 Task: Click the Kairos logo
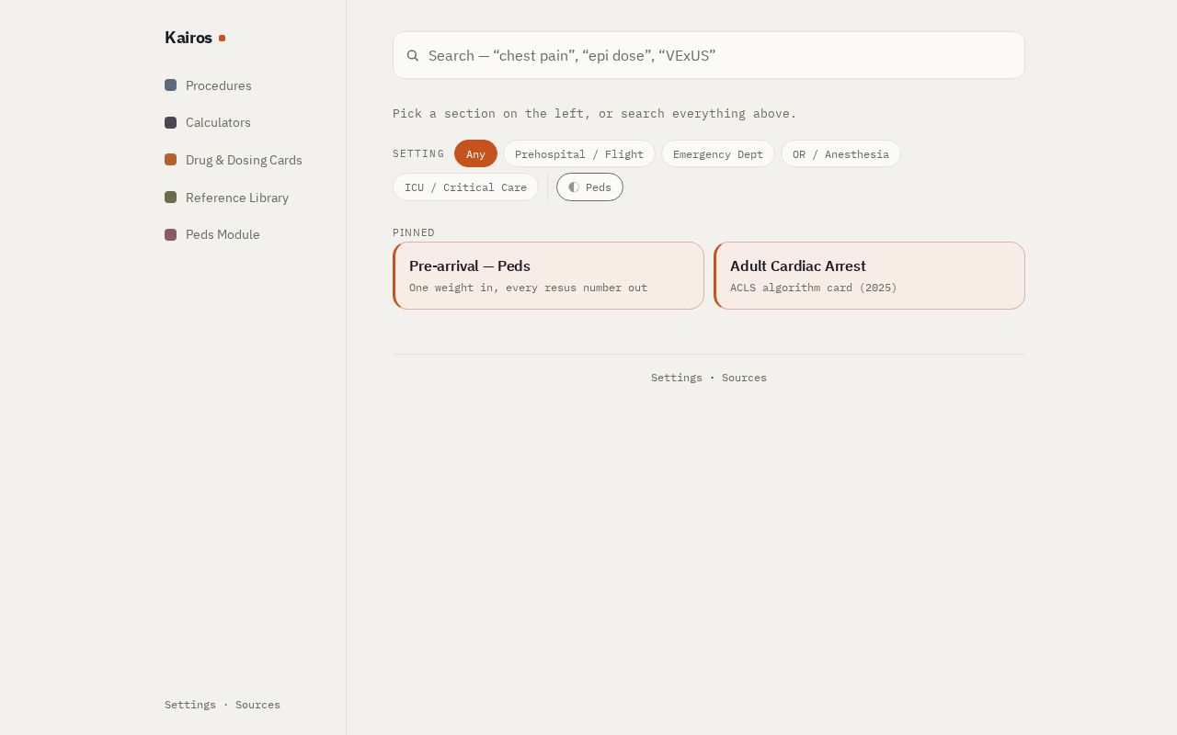click(x=195, y=38)
